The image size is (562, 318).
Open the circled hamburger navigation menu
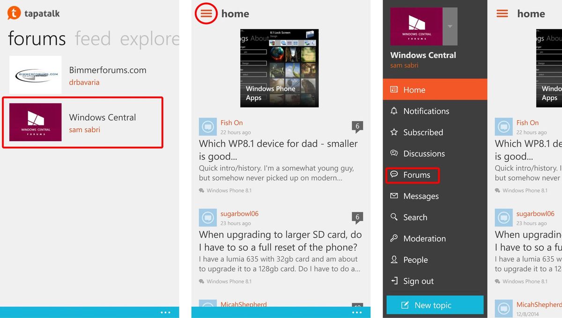(x=206, y=14)
